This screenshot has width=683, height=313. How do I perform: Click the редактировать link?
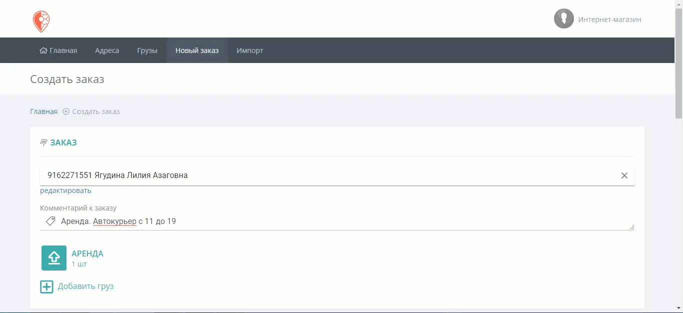point(65,190)
